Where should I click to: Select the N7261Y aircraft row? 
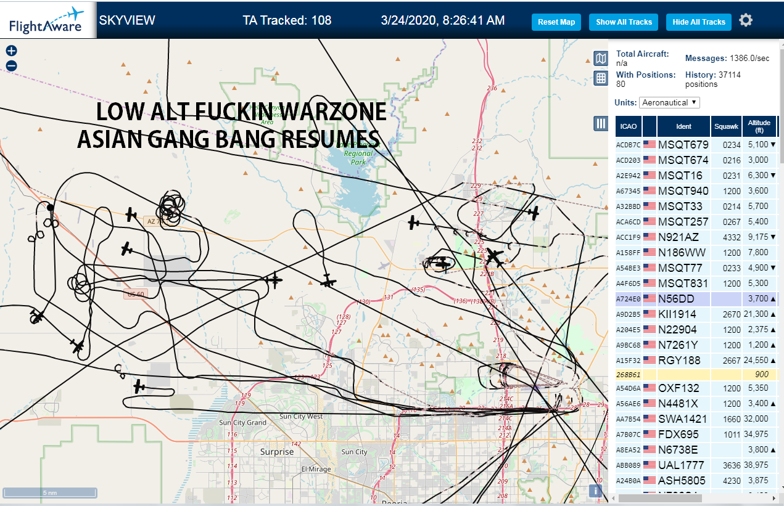pos(696,345)
